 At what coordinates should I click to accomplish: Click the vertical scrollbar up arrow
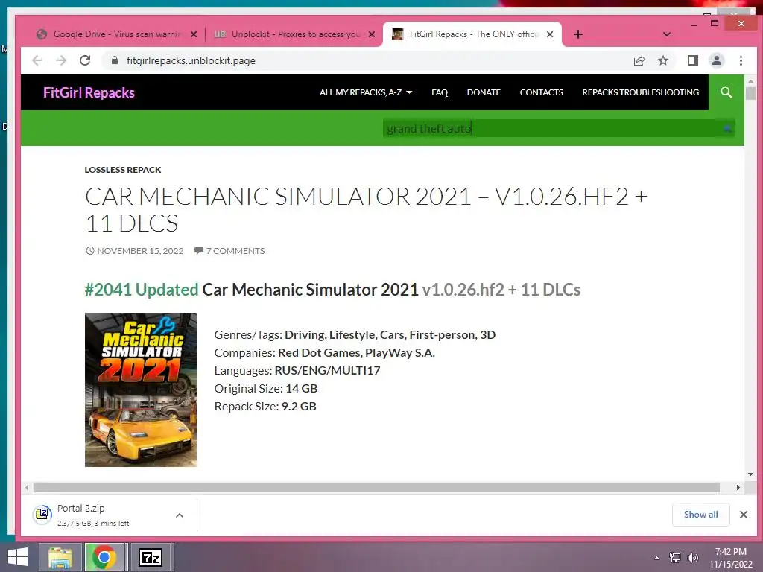[750, 81]
